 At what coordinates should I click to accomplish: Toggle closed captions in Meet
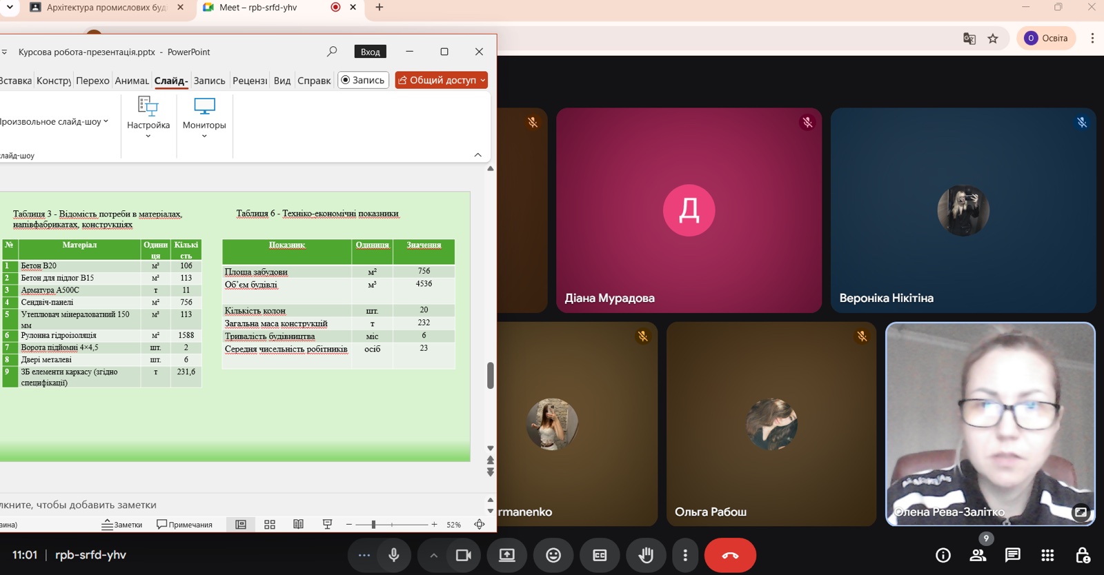pyautogui.click(x=600, y=555)
